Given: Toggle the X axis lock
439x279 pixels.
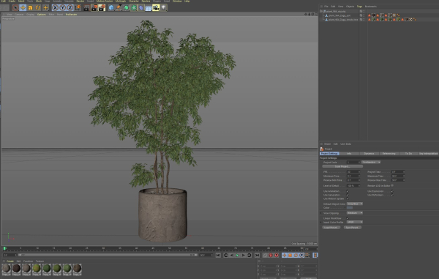Looking at the screenshot, I should 56,8.
